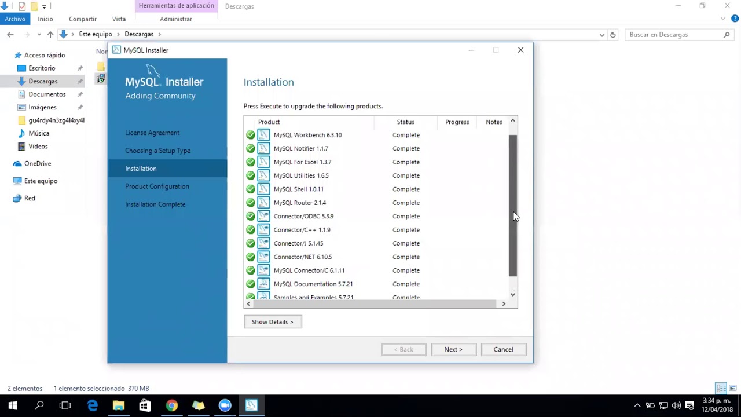The width and height of the screenshot is (741, 417).
Task: Click the Status column header
Action: click(405, 122)
